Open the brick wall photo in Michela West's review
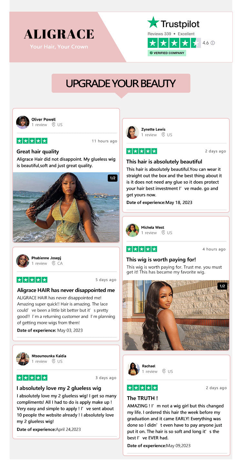242x468 pixels. click(176, 315)
